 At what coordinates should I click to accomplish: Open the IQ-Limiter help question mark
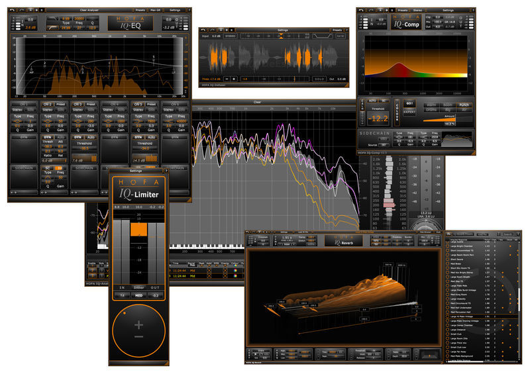pyautogui.click(x=166, y=171)
